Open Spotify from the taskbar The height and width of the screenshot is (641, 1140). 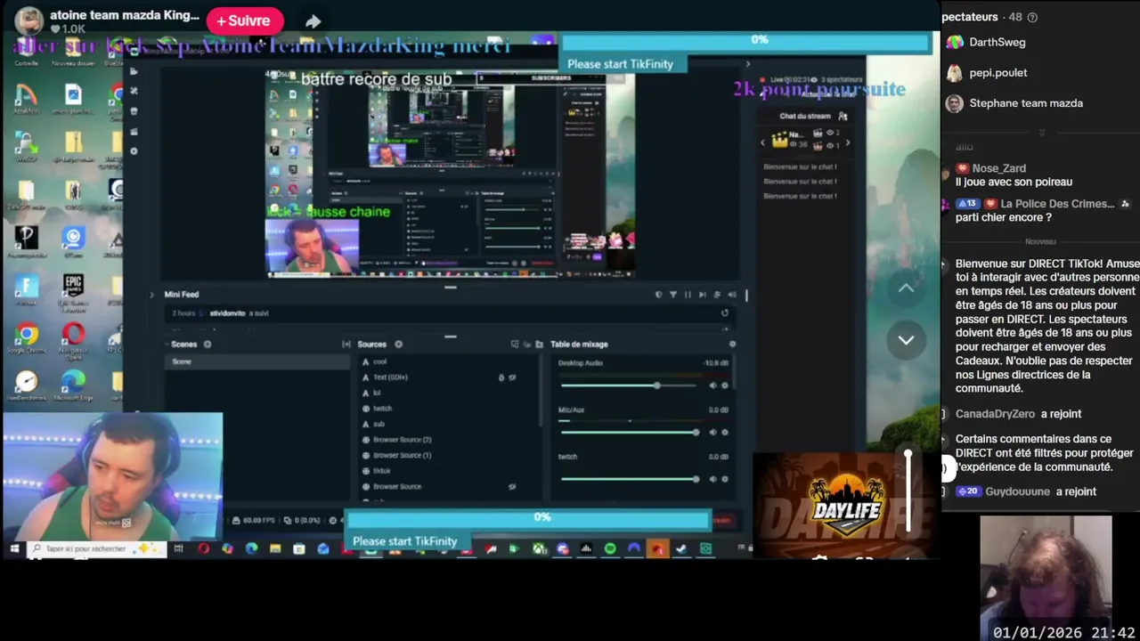(x=610, y=548)
